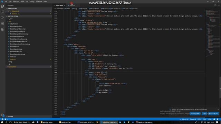Show hidden system tray icons
The image size is (221, 124).
pyautogui.click(x=199, y=122)
